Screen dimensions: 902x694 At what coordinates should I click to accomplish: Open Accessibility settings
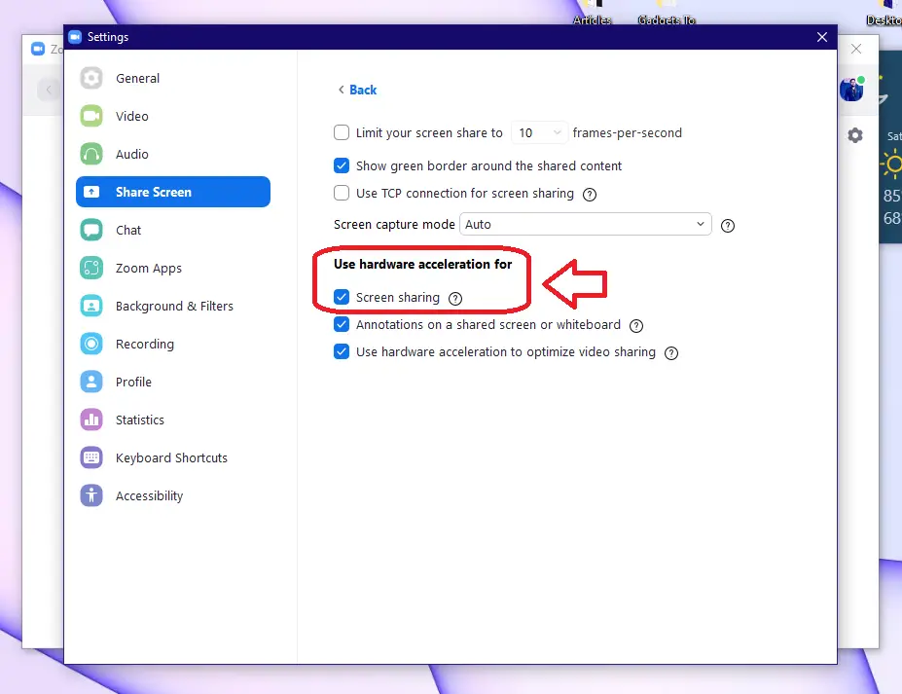172,496
